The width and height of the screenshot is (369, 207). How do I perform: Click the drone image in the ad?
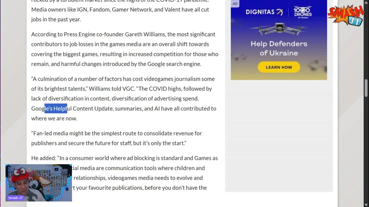(279, 29)
